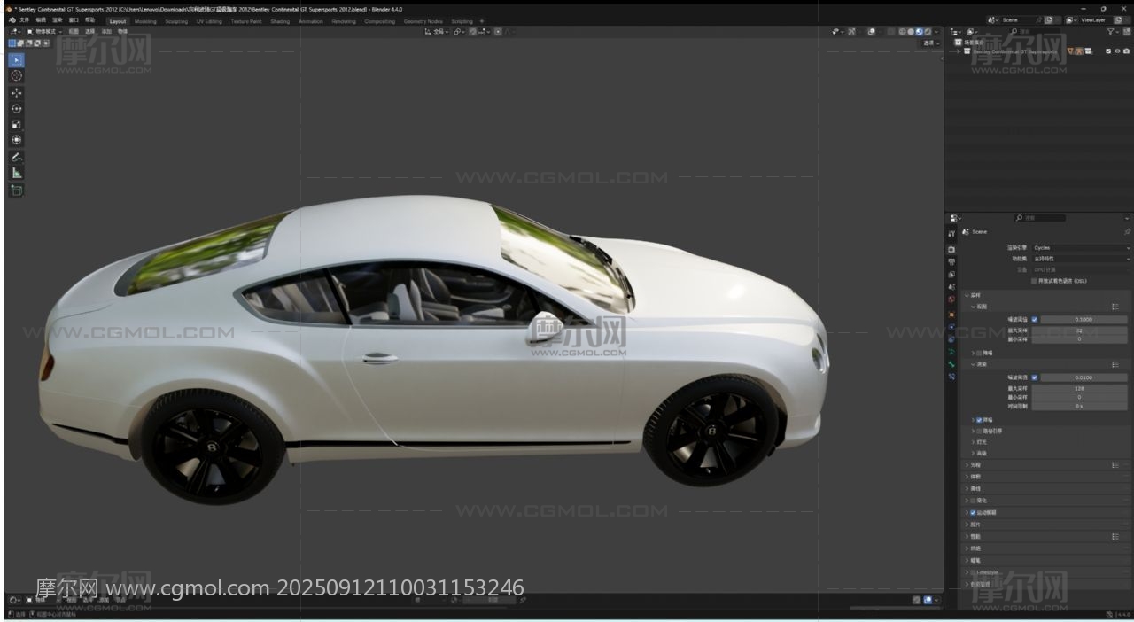The height and width of the screenshot is (622, 1134).
Task: Add a new workspace tab
Action: coord(482,21)
